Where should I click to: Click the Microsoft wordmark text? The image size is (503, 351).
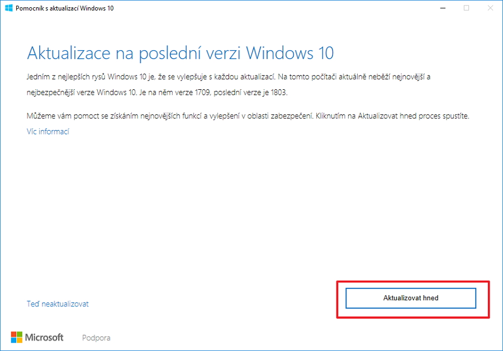(x=44, y=337)
